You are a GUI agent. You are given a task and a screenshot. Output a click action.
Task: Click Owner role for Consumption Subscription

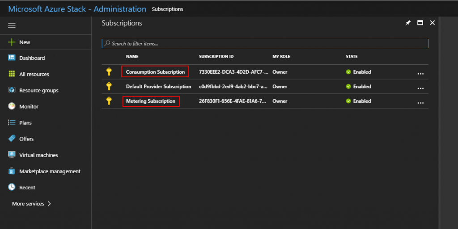[280, 72]
